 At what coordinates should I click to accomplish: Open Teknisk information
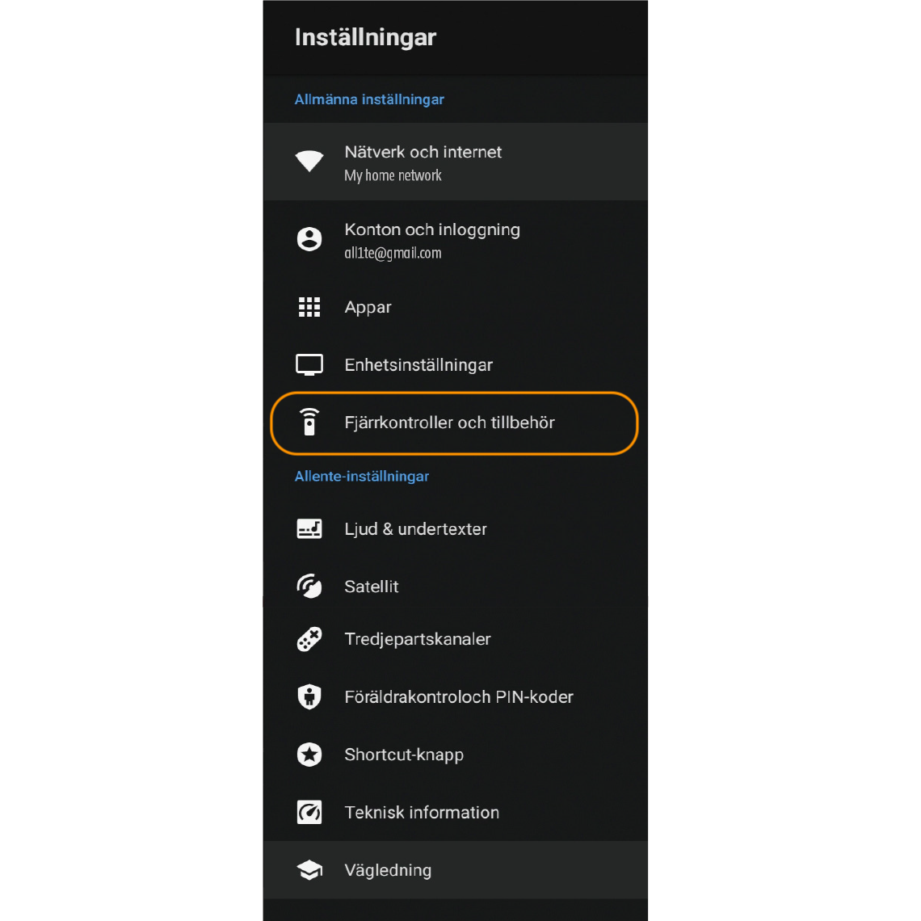(422, 813)
